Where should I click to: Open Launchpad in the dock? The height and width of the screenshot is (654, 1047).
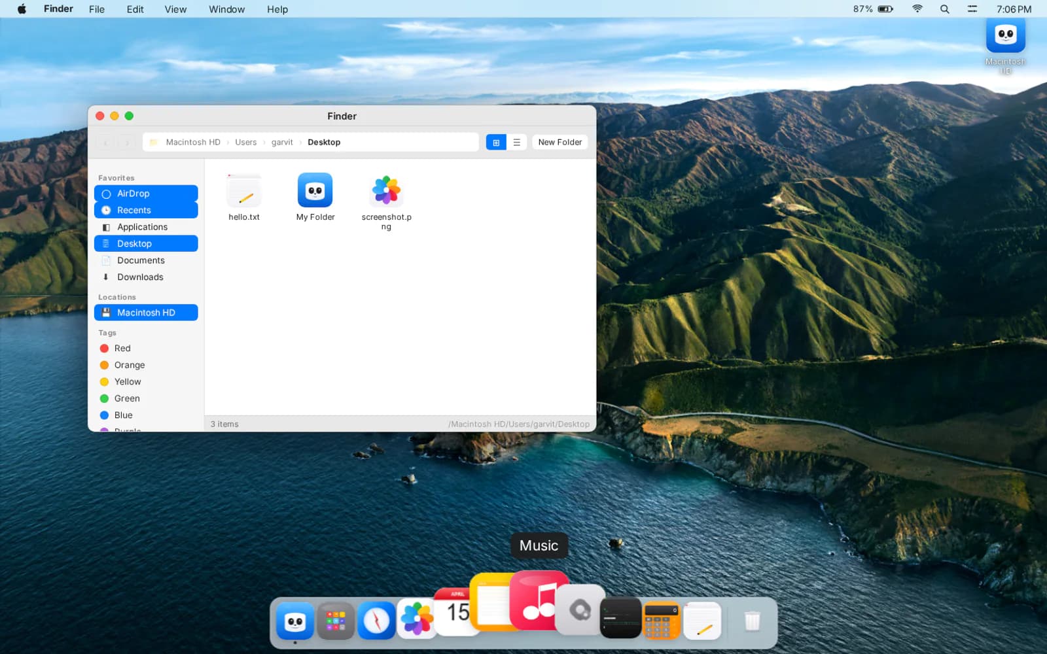point(336,621)
